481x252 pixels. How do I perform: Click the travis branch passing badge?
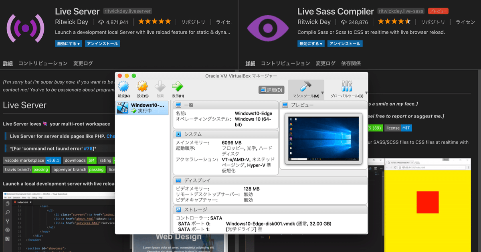(26, 170)
